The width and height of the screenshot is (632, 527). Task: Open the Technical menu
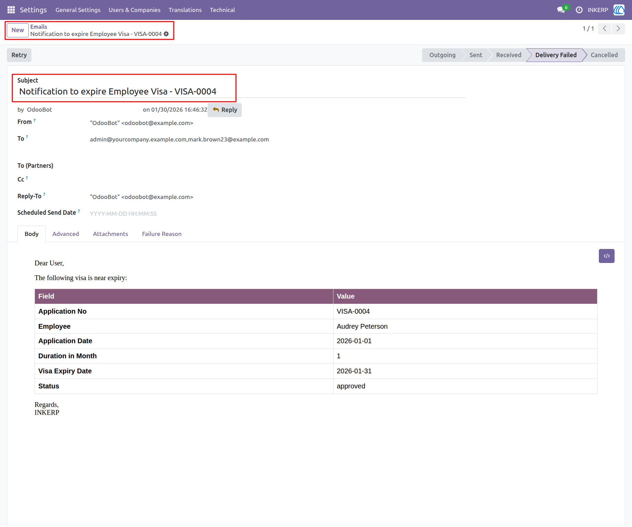coord(222,10)
